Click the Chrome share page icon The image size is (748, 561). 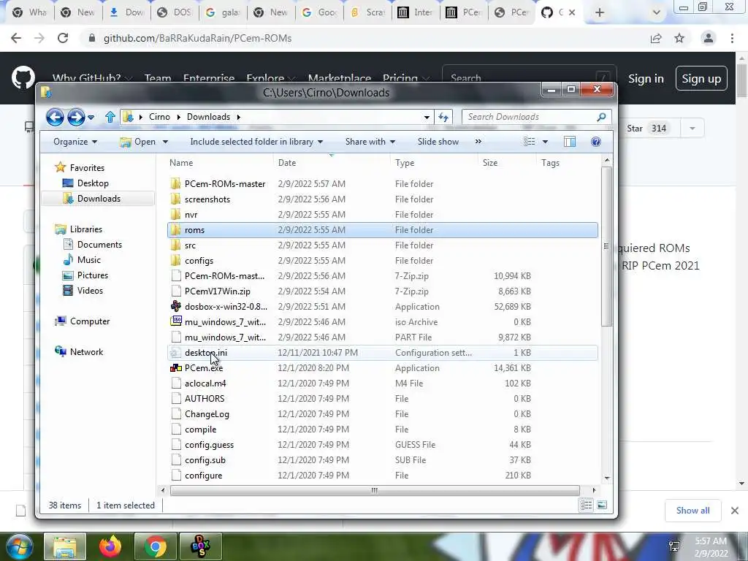[656, 38]
